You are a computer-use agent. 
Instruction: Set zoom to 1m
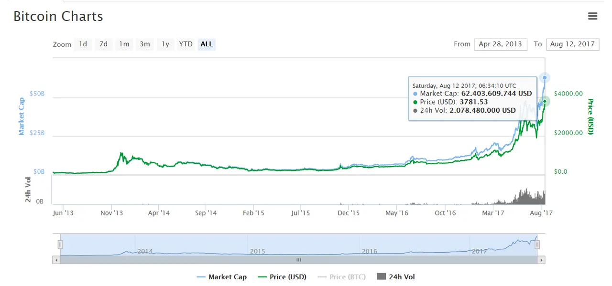[124, 44]
